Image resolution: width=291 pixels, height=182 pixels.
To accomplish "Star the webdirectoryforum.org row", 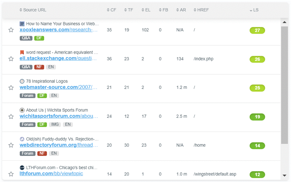I will [11, 145].
